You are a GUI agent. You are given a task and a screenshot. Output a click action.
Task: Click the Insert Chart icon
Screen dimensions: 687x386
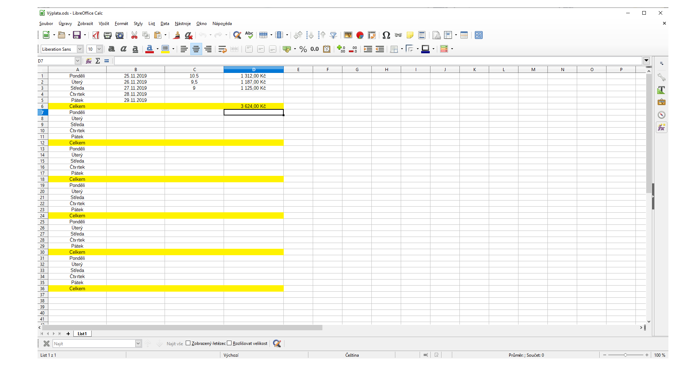360,35
